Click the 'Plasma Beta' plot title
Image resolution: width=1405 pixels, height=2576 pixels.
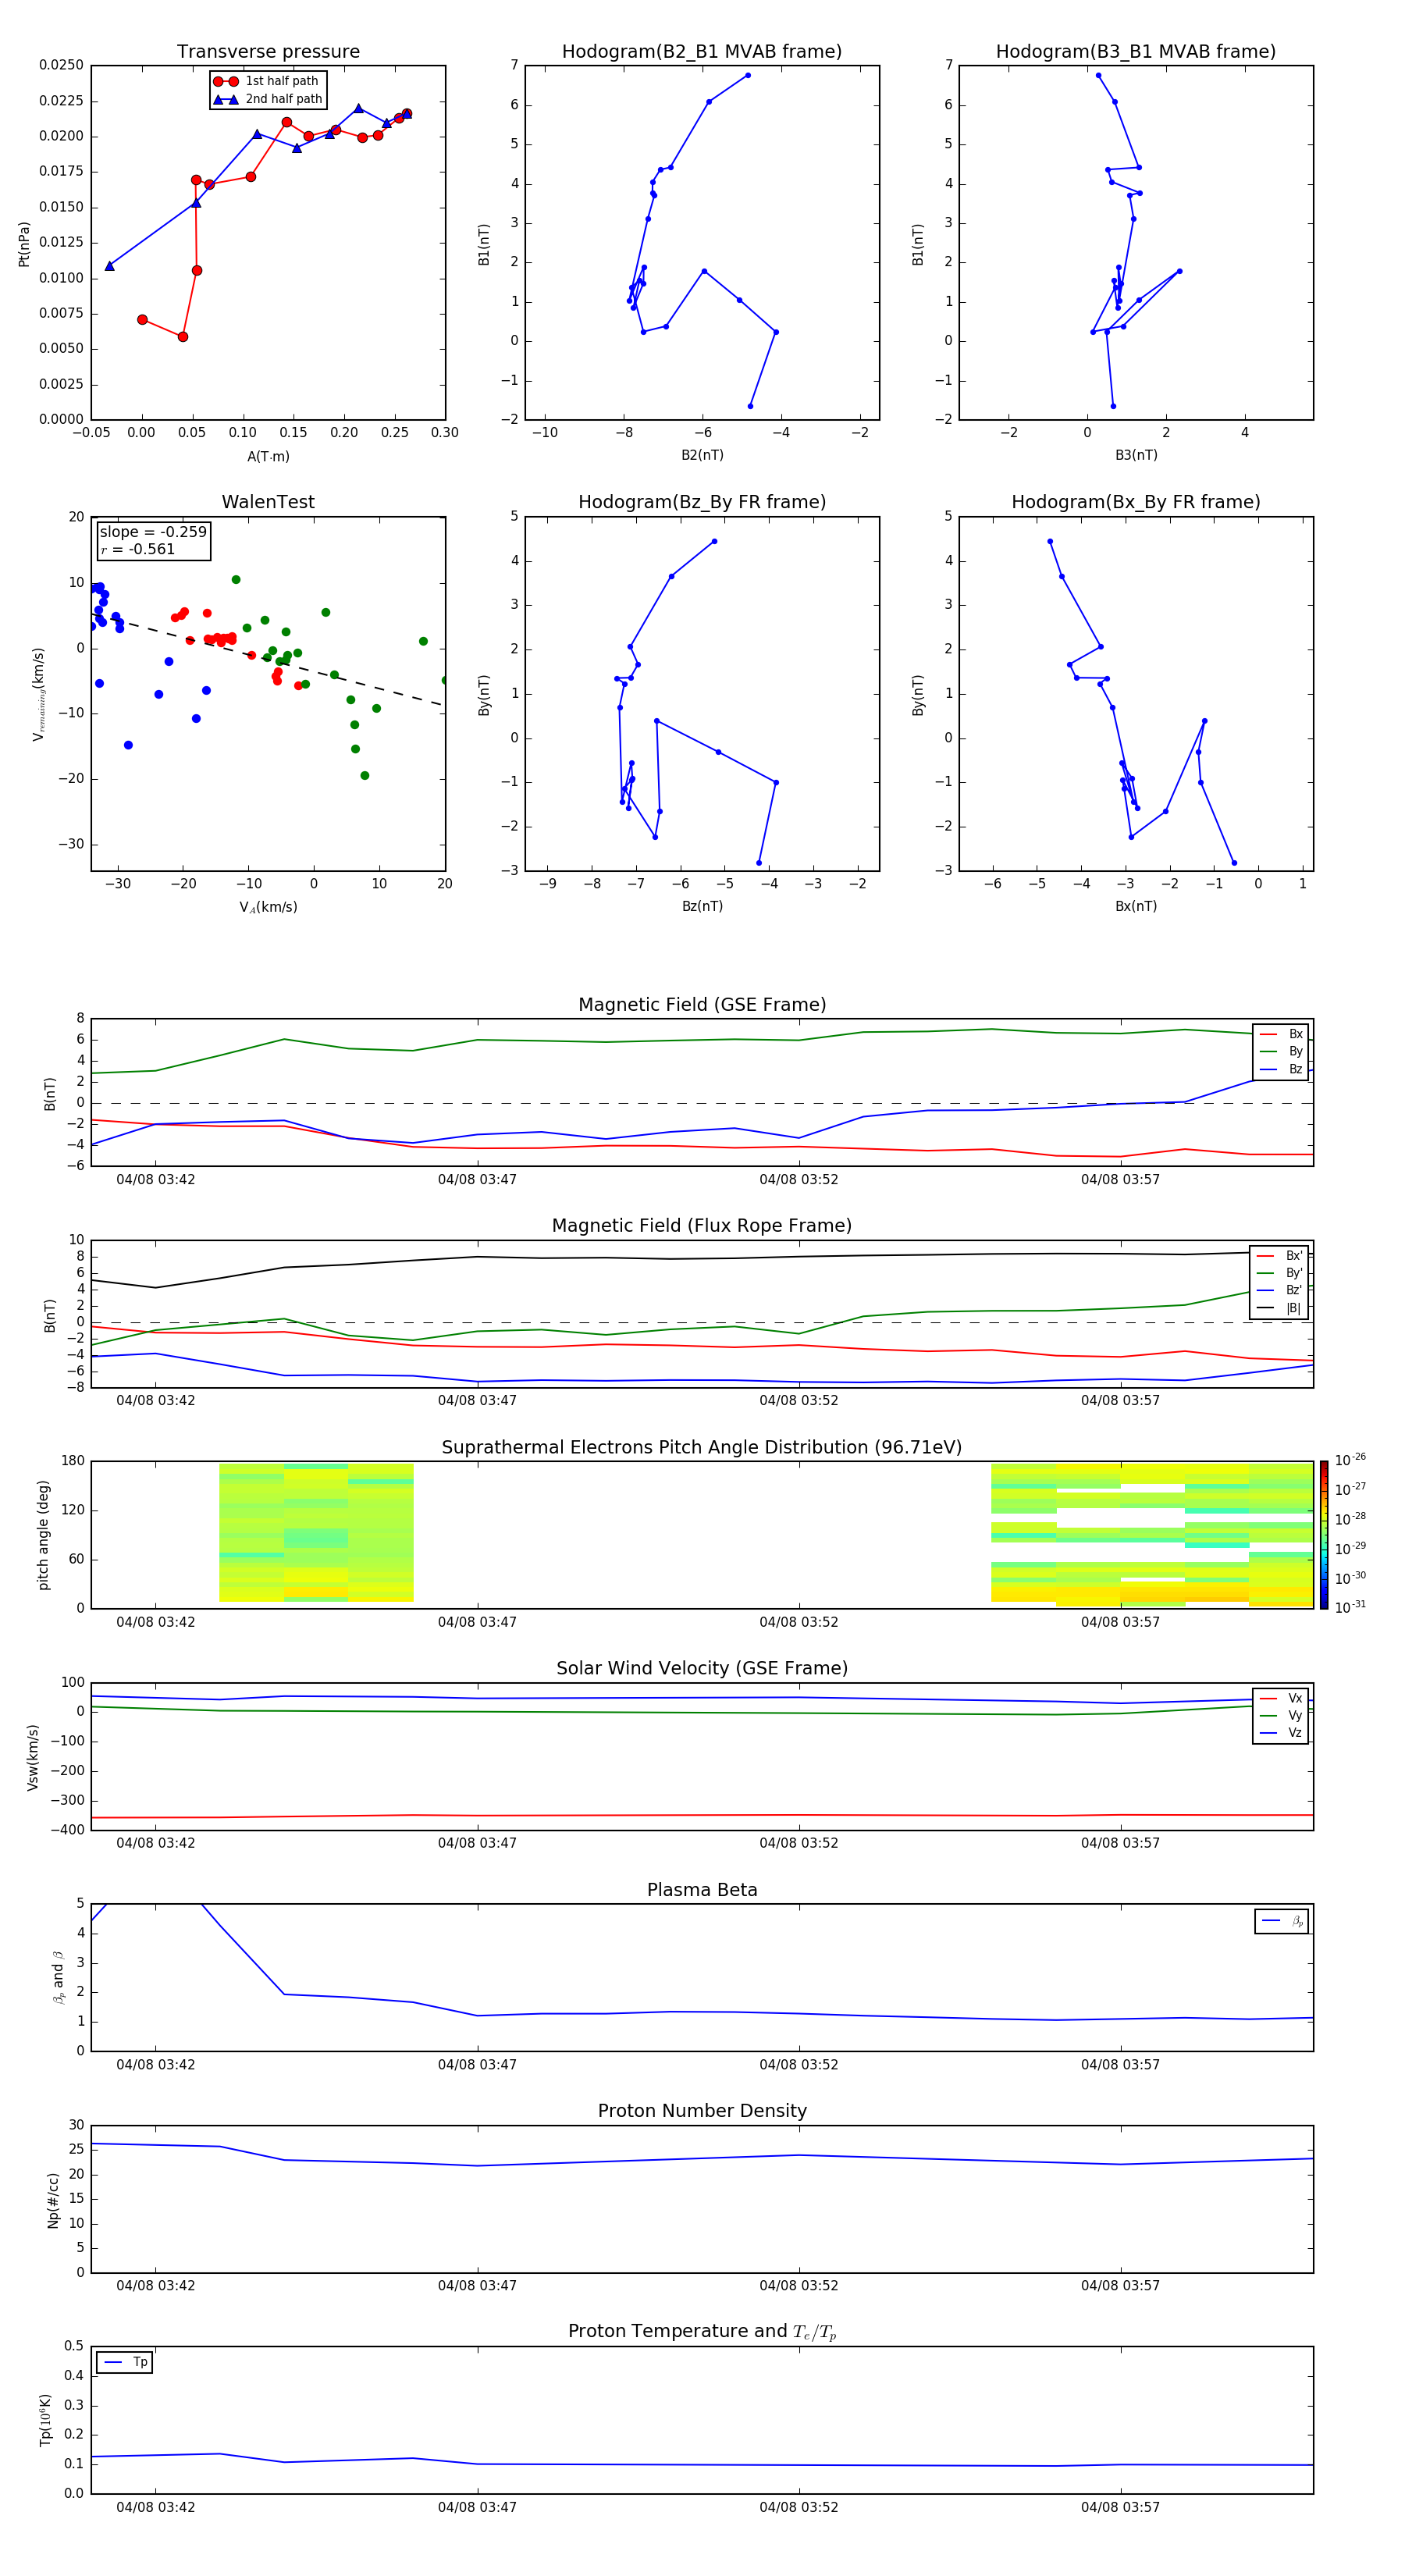[x=702, y=1890]
